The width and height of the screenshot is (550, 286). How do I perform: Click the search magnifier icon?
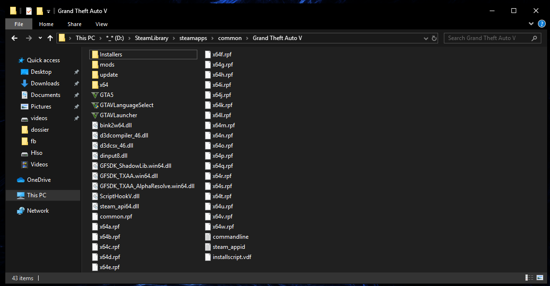(x=534, y=38)
